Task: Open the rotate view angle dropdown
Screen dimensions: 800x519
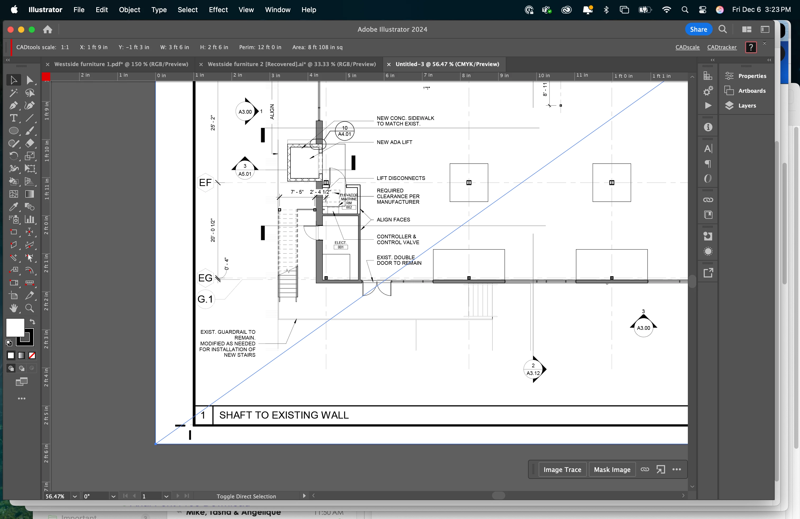Action: [x=113, y=496]
